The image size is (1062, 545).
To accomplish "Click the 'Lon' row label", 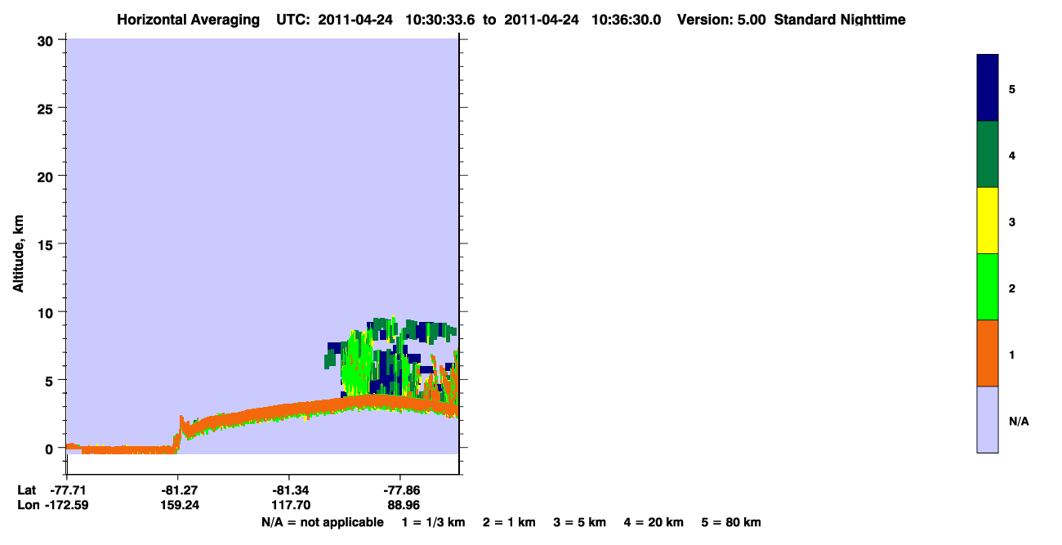I will click(27, 505).
